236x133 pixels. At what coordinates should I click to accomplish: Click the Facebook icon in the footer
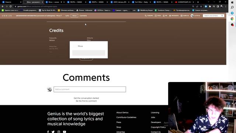pyautogui.click(x=48, y=132)
